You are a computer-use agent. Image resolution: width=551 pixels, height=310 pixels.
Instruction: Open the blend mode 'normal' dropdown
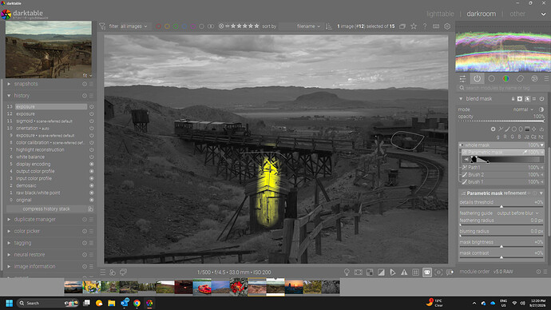pos(523,109)
